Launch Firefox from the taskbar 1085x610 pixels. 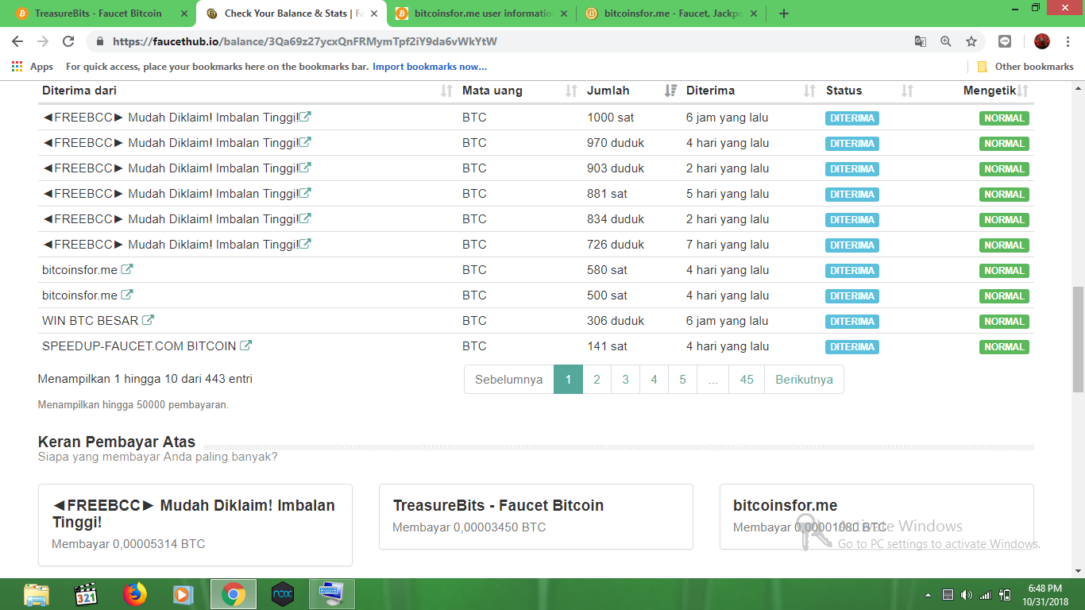pos(135,594)
